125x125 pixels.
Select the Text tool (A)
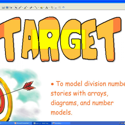[x=46, y=7]
